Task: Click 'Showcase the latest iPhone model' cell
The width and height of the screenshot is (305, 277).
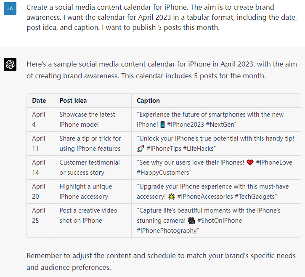Action: pyautogui.click(x=93, y=120)
